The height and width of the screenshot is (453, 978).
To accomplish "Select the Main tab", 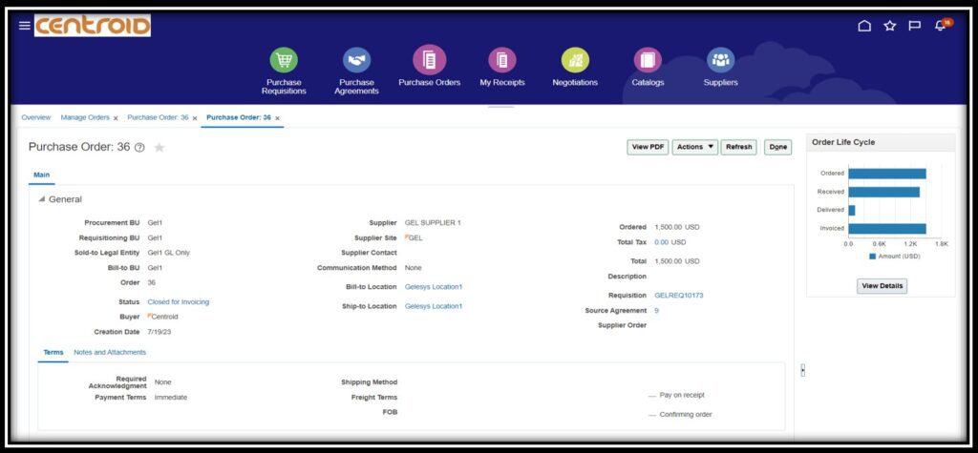I will 42,175.
